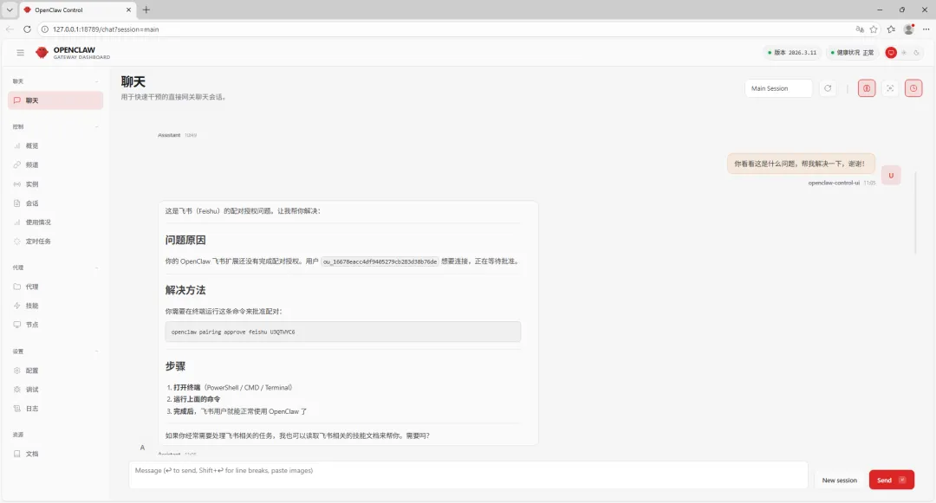Reload the browser page
The width and height of the screenshot is (936, 503).
pos(27,29)
